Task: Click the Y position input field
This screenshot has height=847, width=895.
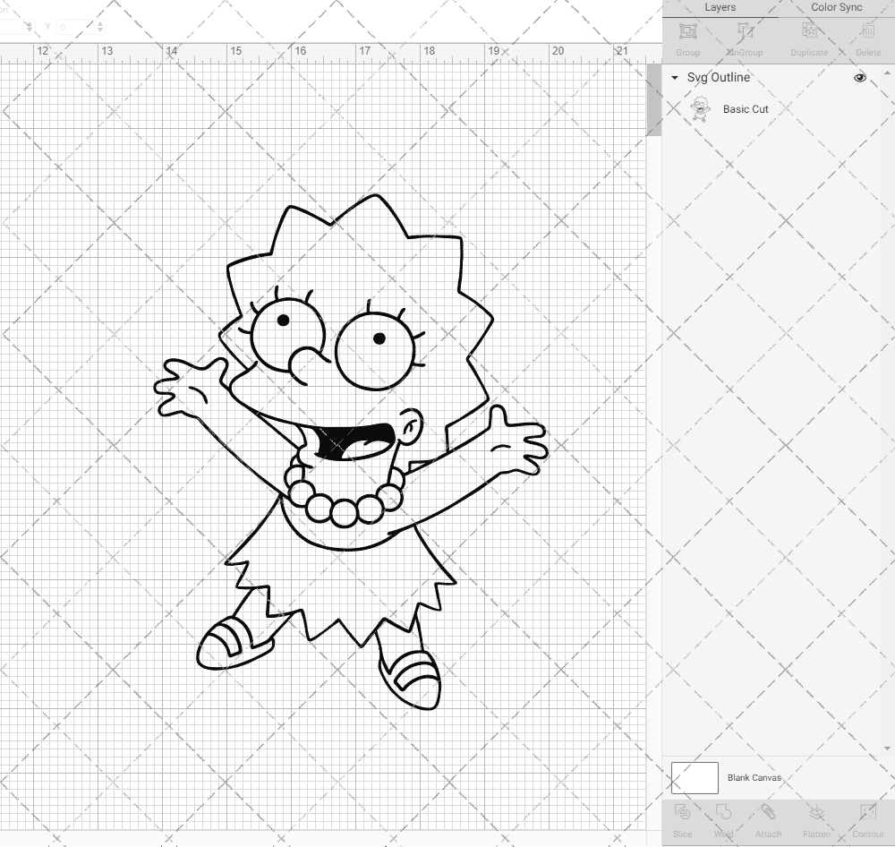Action: tap(75, 27)
